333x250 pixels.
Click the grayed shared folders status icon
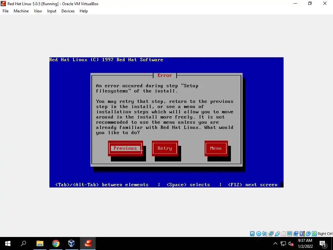(x=283, y=234)
